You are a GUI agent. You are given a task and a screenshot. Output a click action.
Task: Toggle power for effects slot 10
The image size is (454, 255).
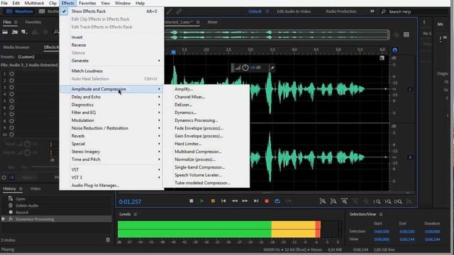pyautogui.click(x=11, y=135)
